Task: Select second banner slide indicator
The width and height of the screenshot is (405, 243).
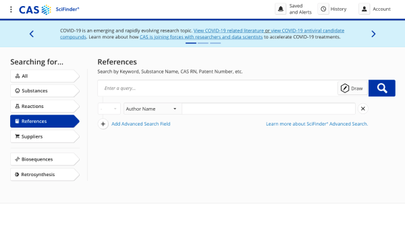Action: [x=203, y=43]
